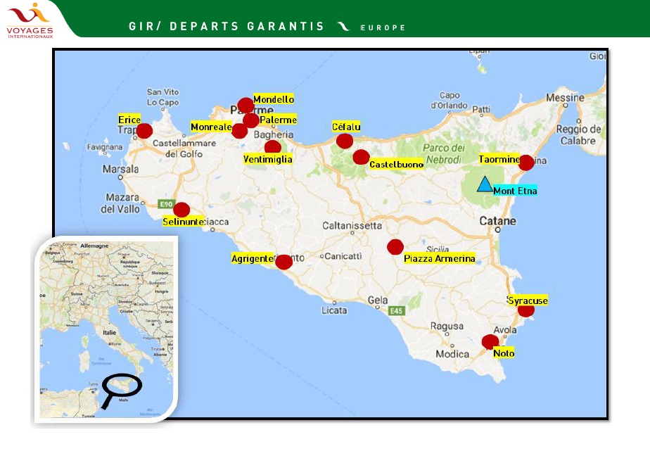Click the E90 road sign badge

click(x=166, y=204)
